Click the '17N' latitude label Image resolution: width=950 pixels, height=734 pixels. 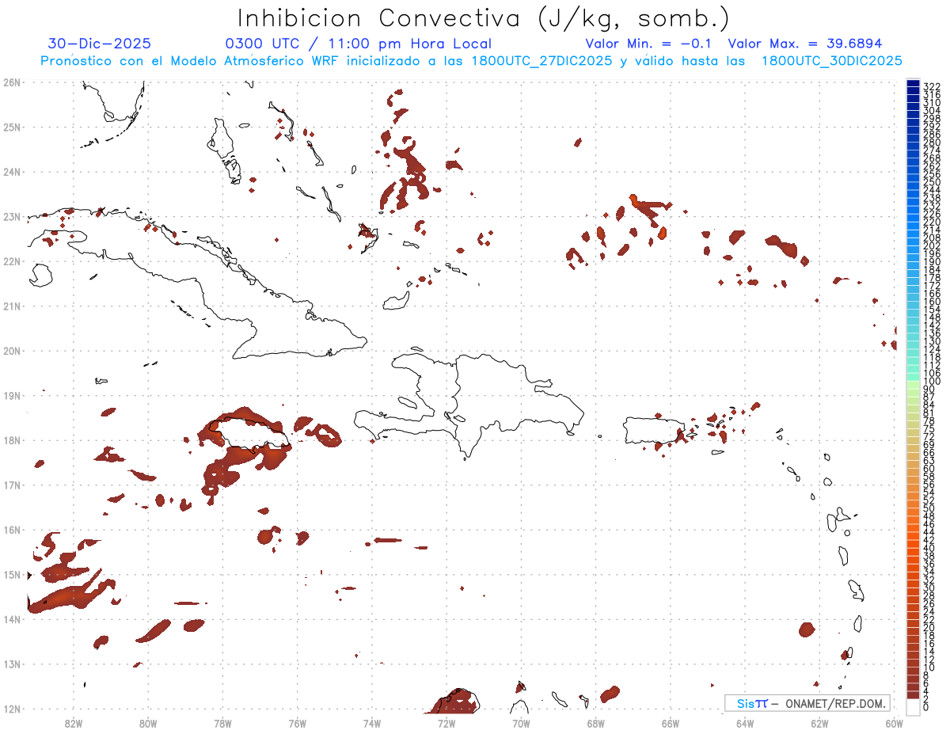(x=12, y=485)
